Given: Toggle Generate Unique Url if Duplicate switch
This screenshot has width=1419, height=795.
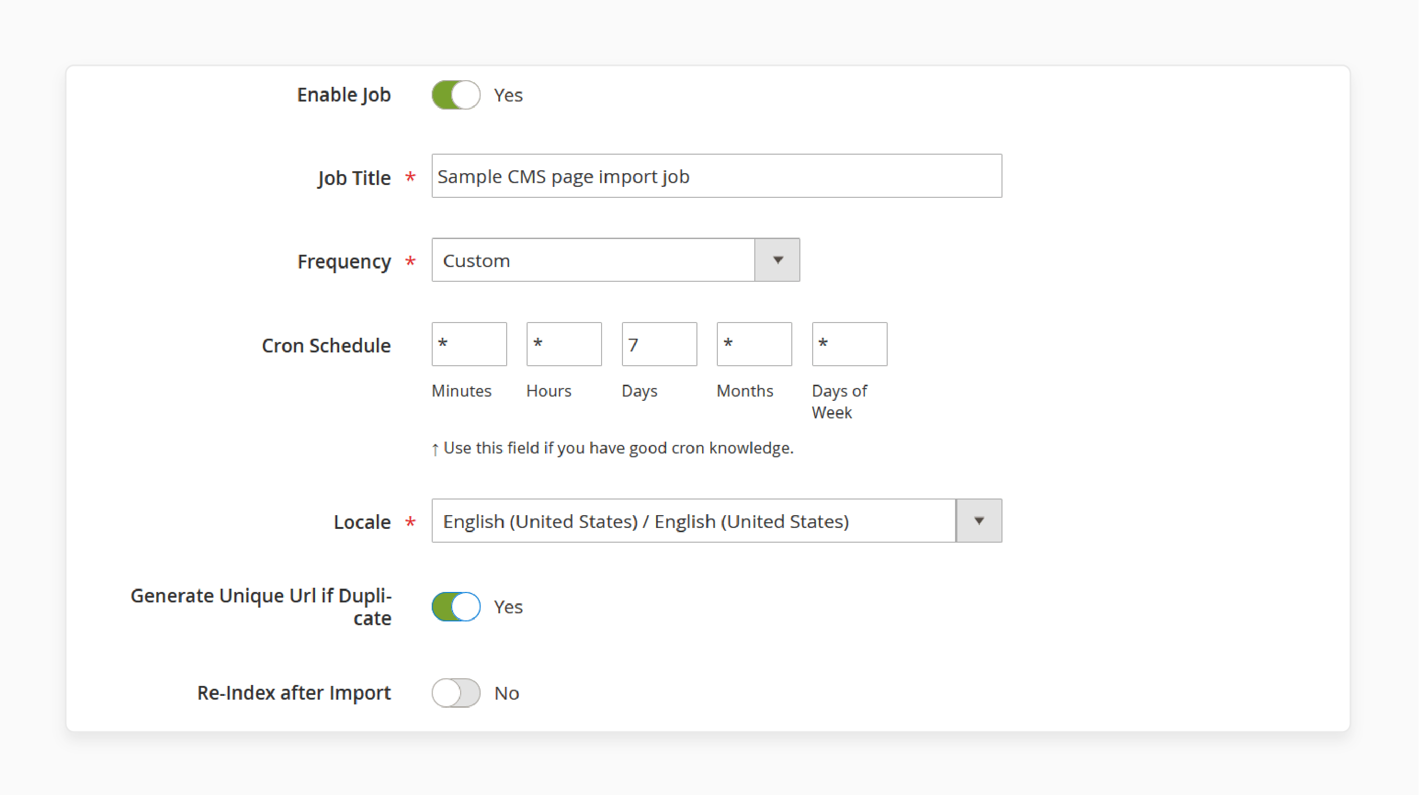Looking at the screenshot, I should (455, 607).
